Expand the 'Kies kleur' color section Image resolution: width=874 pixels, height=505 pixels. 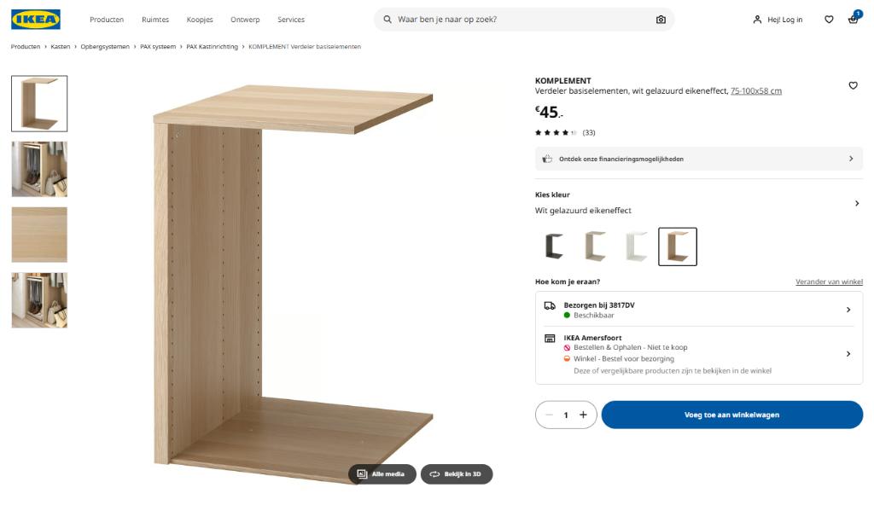(x=857, y=203)
